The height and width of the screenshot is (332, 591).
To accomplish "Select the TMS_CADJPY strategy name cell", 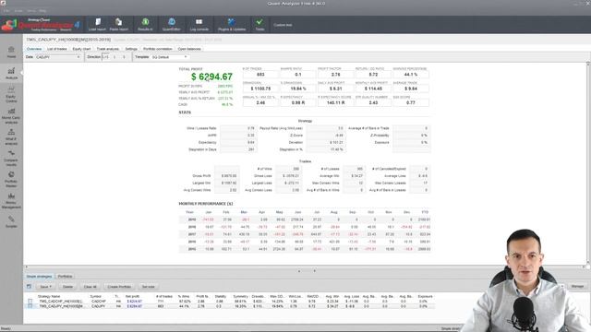I will click(61, 306).
